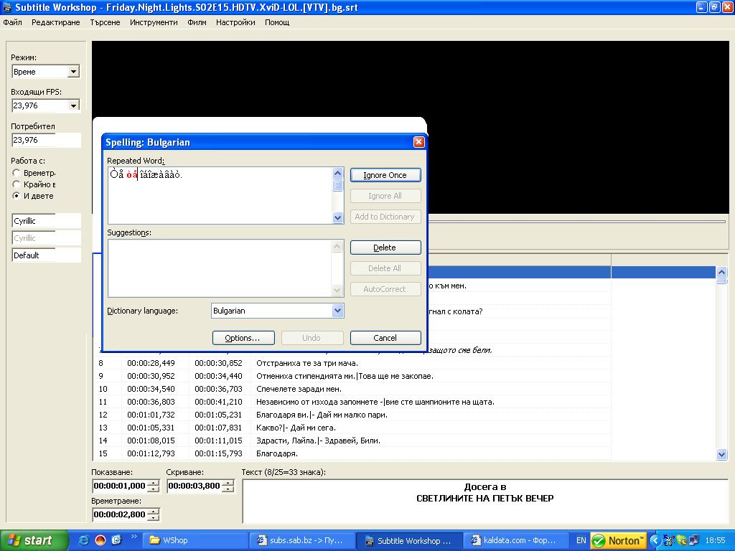
Task: Click the Скриване time spinner
Action: point(228,486)
